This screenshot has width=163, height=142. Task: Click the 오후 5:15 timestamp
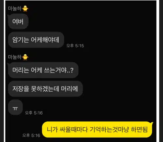click(75, 46)
